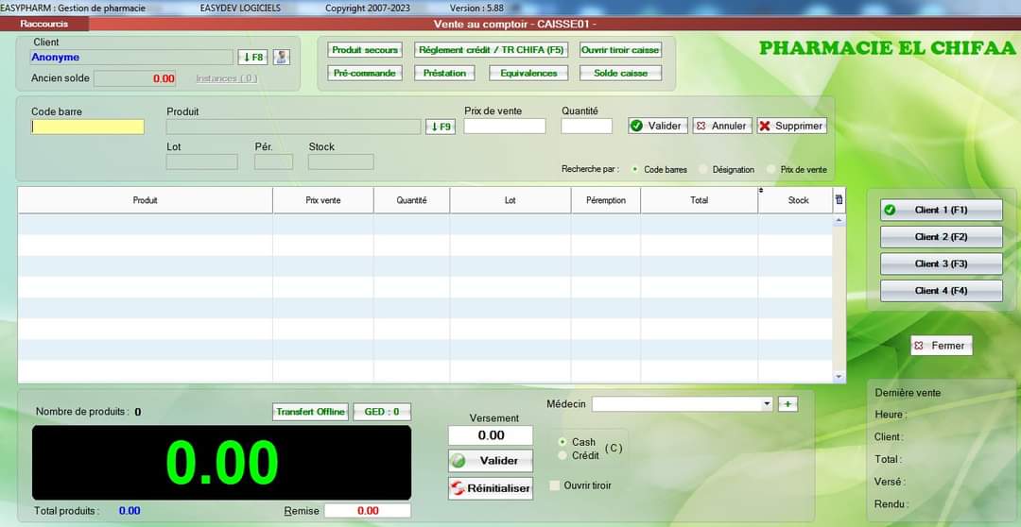The image size is (1021, 527).
Task: Open client list with F8 button
Action: pos(253,58)
